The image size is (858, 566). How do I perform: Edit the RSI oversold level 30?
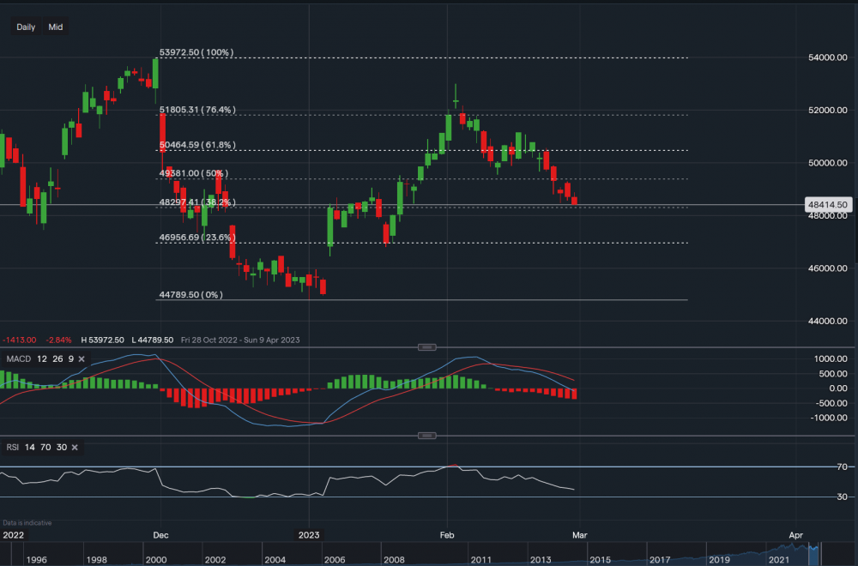click(61, 448)
